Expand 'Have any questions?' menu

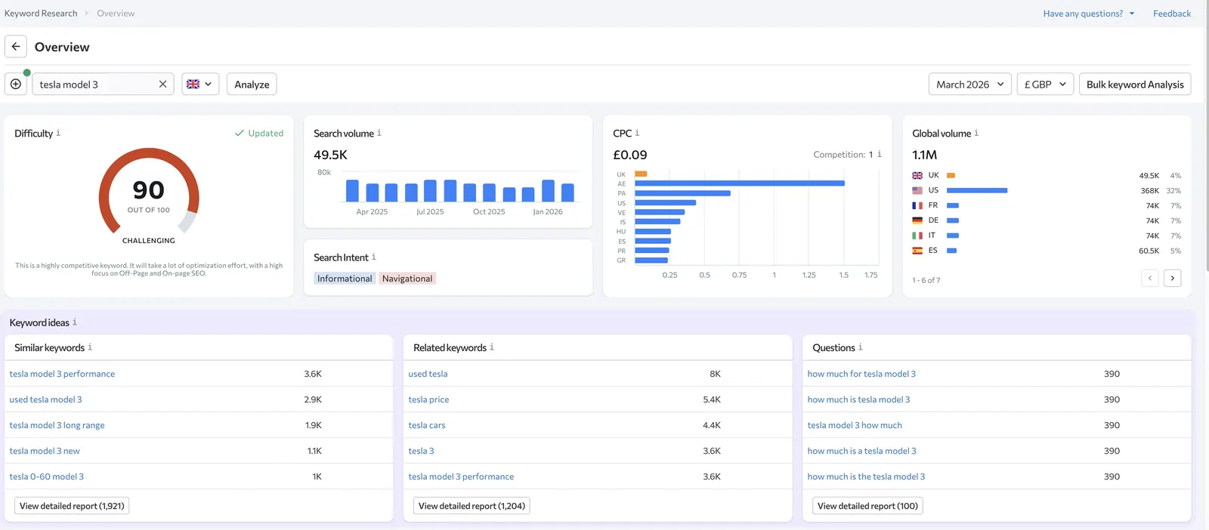point(1089,14)
